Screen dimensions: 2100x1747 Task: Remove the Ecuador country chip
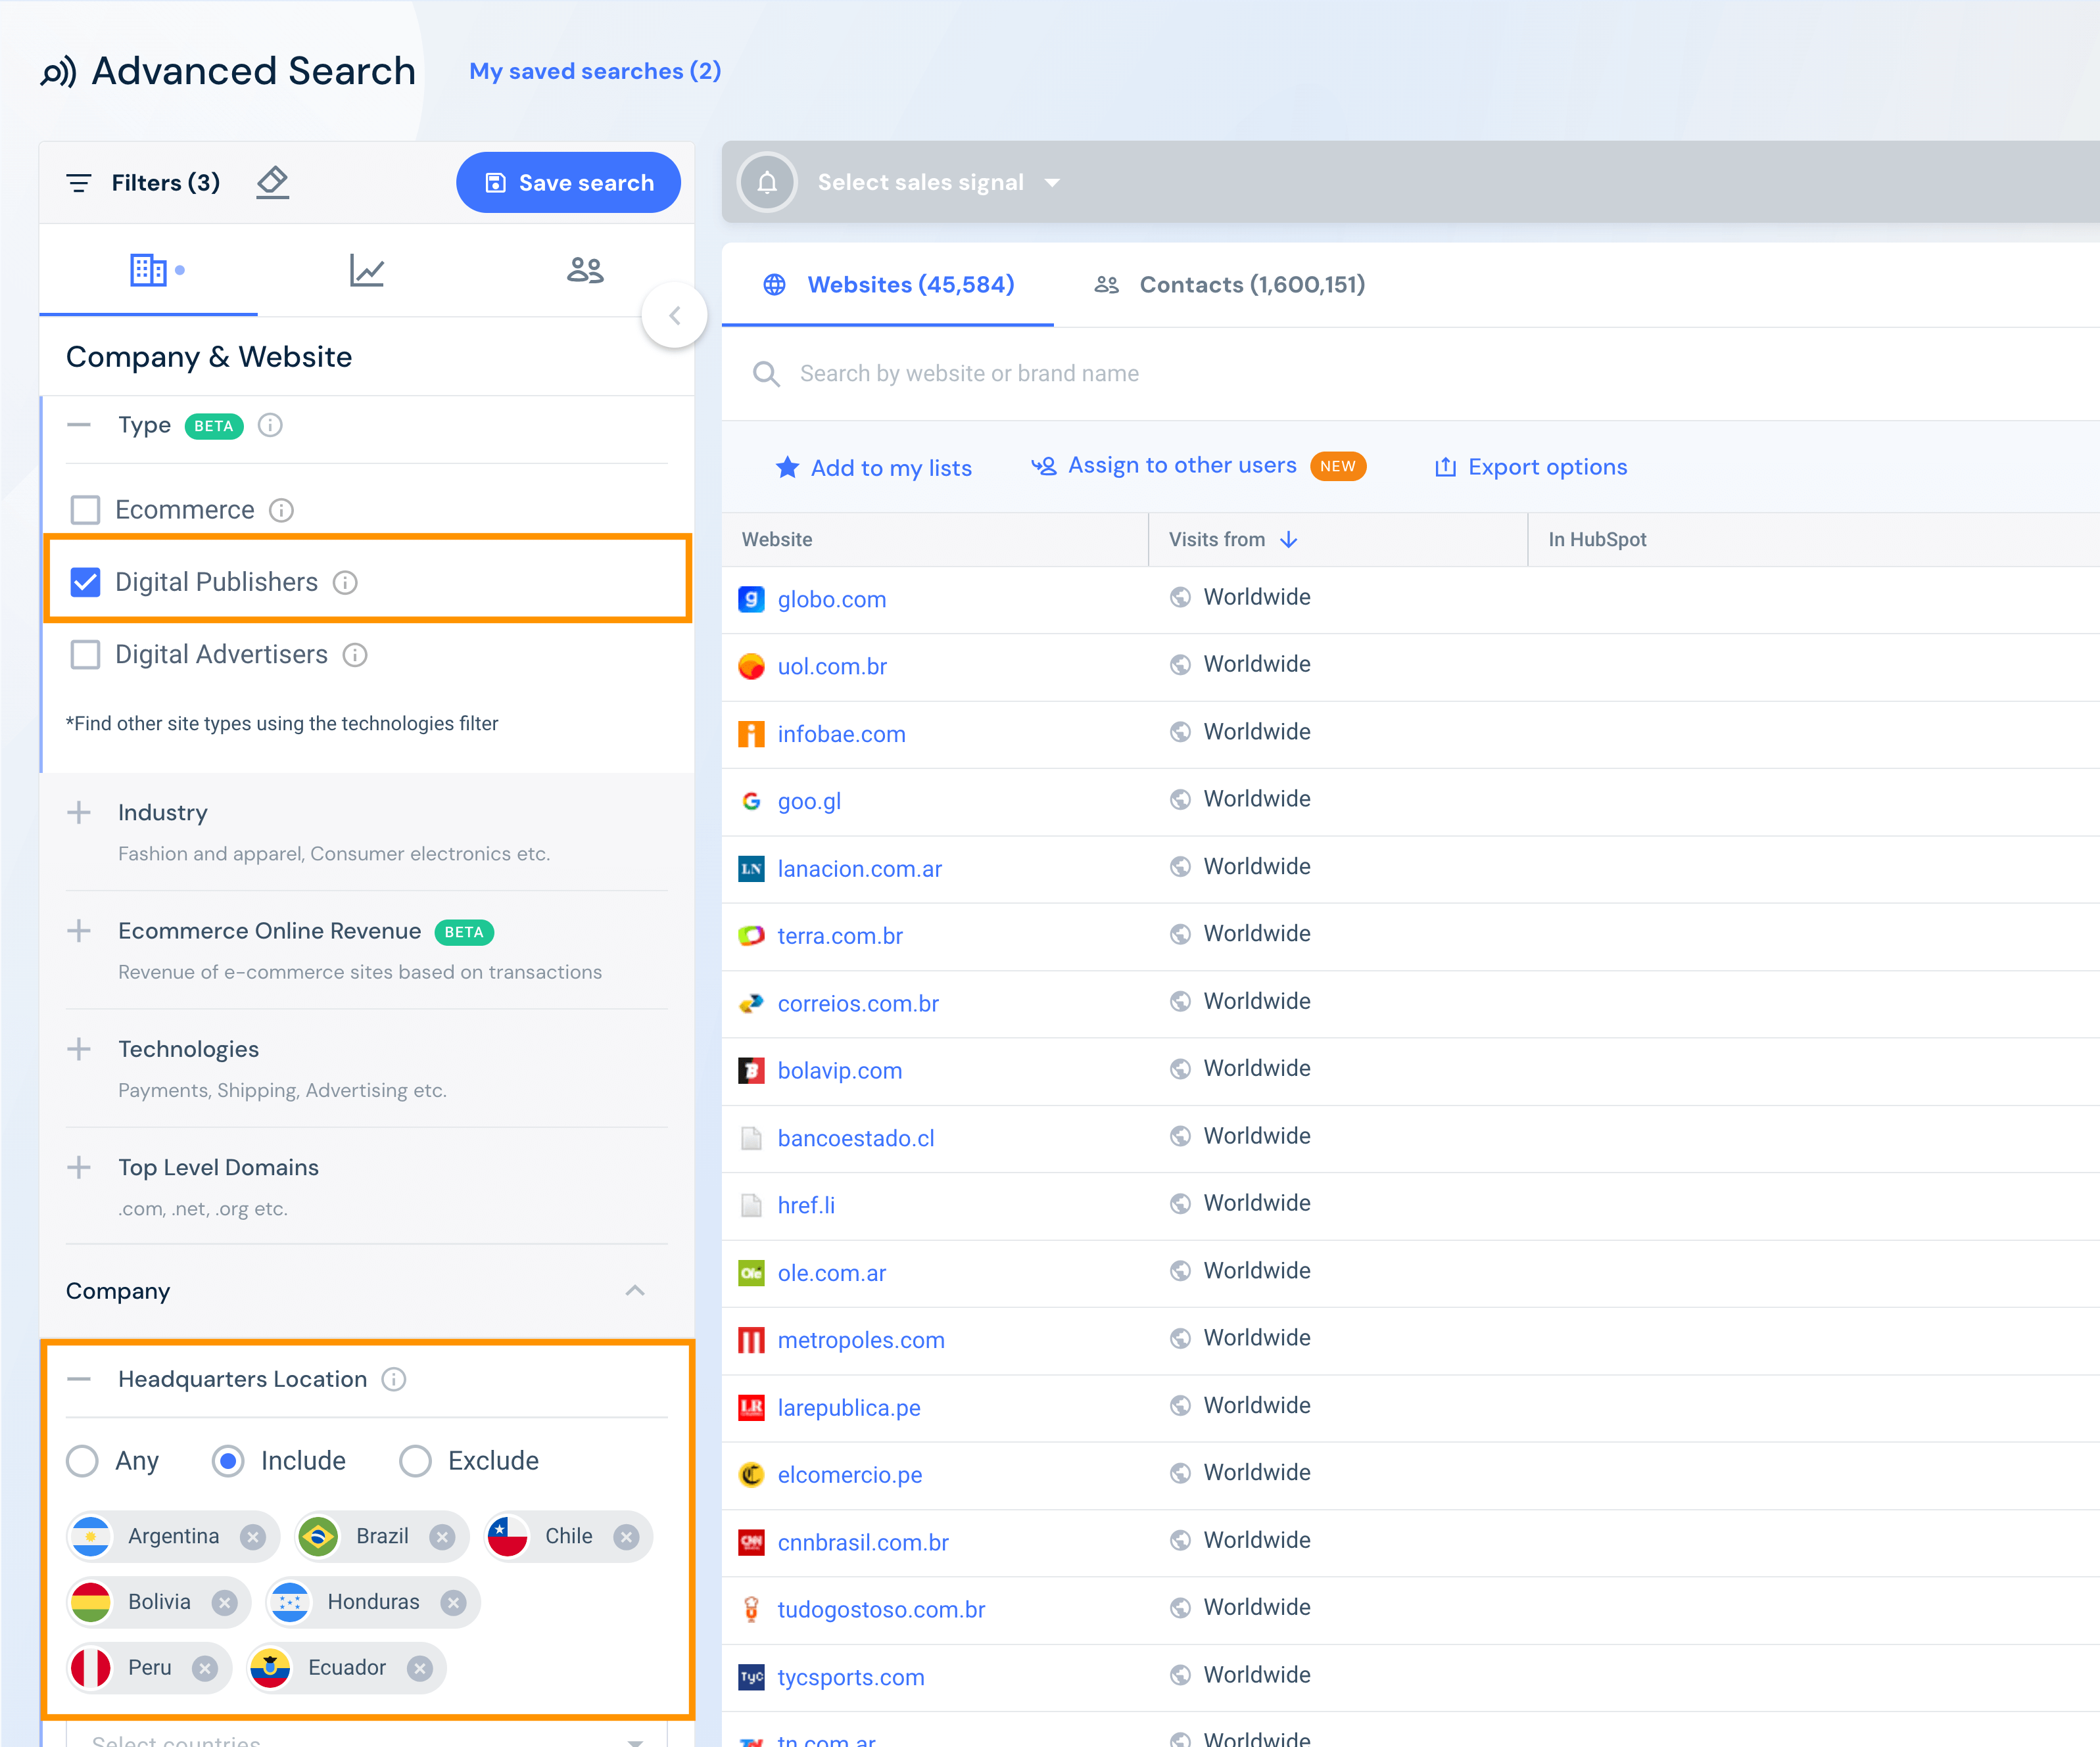[420, 1668]
